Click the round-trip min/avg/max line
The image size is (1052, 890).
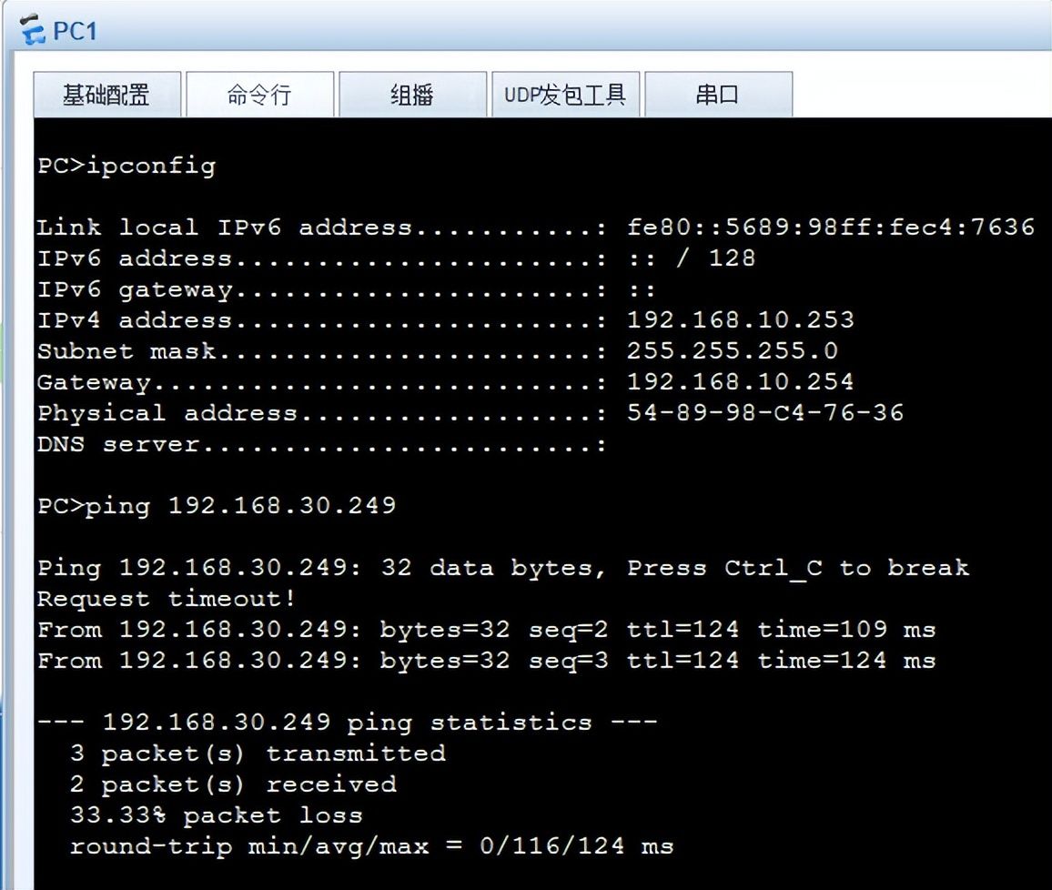click(371, 846)
